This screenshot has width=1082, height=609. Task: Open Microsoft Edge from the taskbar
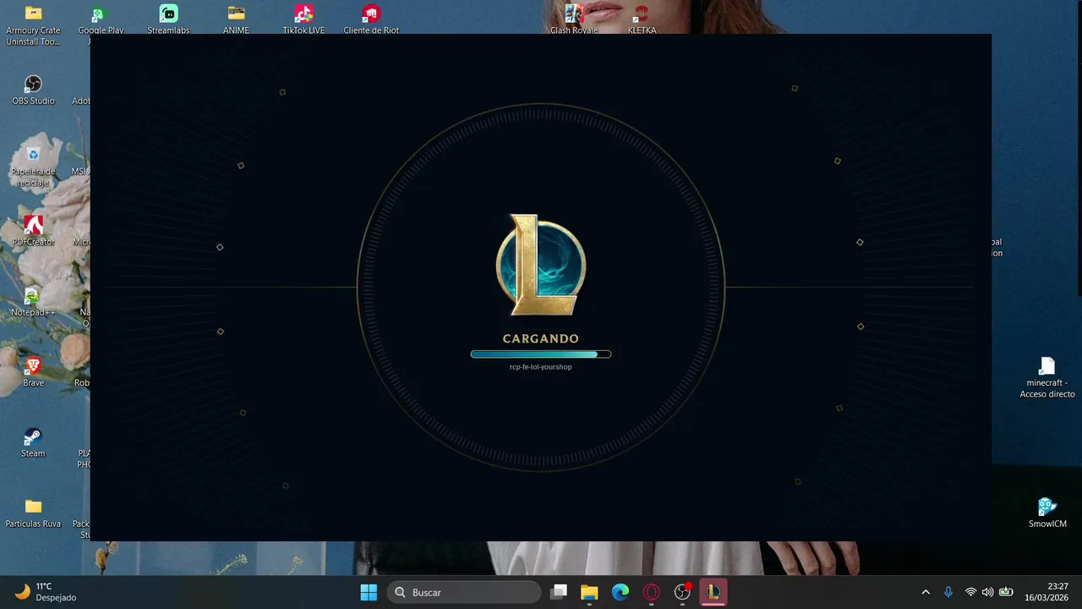click(620, 592)
